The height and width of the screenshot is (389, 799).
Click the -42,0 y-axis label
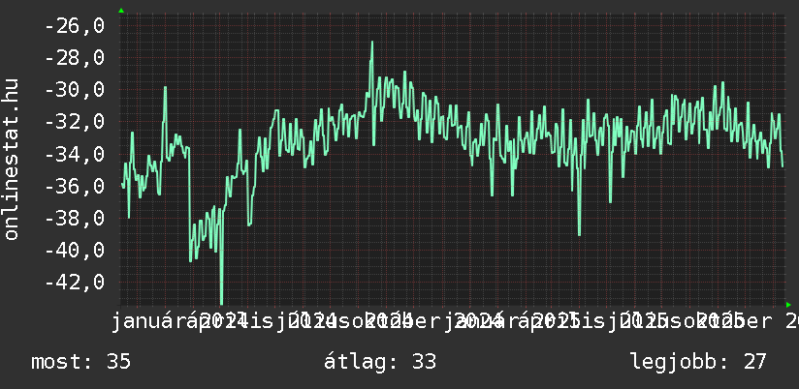click(x=75, y=282)
